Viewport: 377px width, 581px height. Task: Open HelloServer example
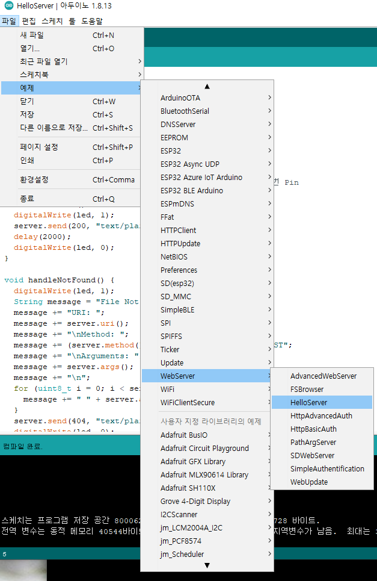point(322,403)
